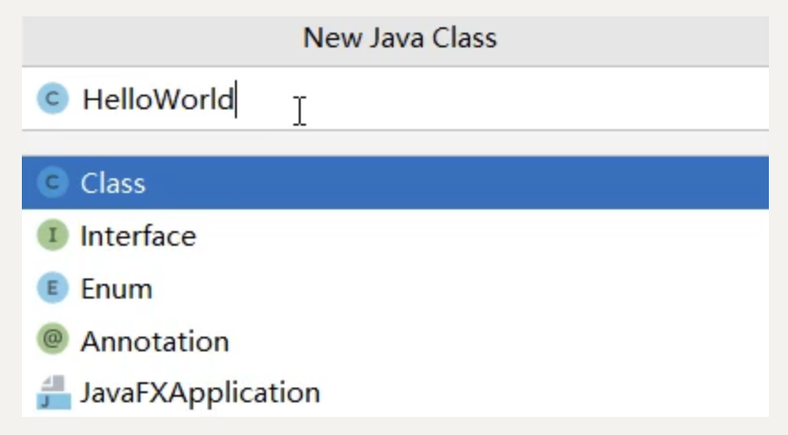Pick Enum as the type
788x435 pixels.
click(117, 288)
